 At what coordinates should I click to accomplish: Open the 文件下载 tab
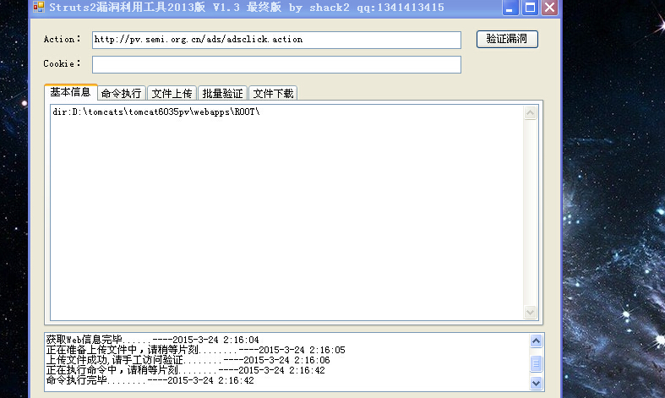[273, 93]
